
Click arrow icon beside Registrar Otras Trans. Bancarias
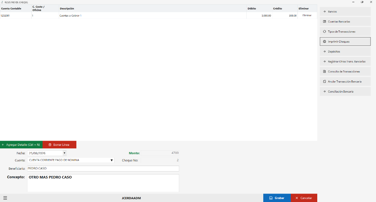[325, 61]
